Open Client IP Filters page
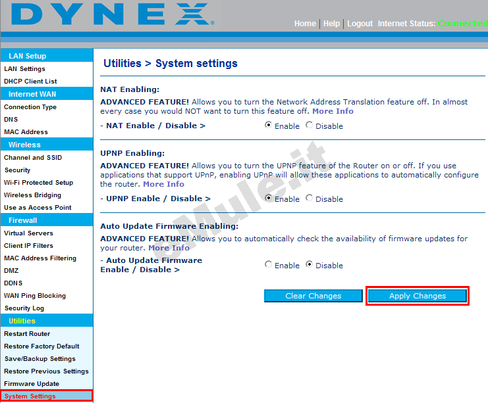This screenshot has height=403, width=488. click(x=28, y=245)
